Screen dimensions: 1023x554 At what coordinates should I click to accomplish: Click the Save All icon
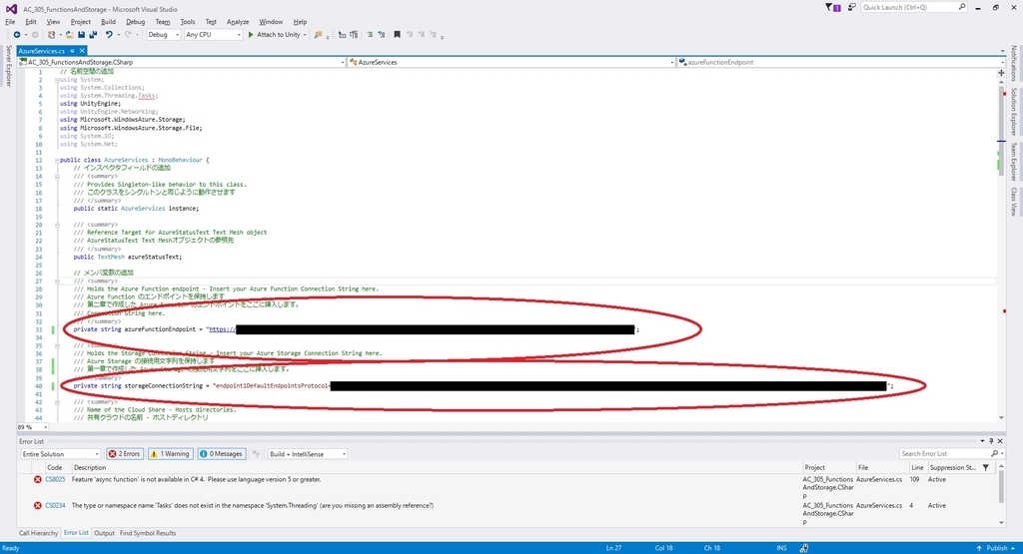point(93,35)
